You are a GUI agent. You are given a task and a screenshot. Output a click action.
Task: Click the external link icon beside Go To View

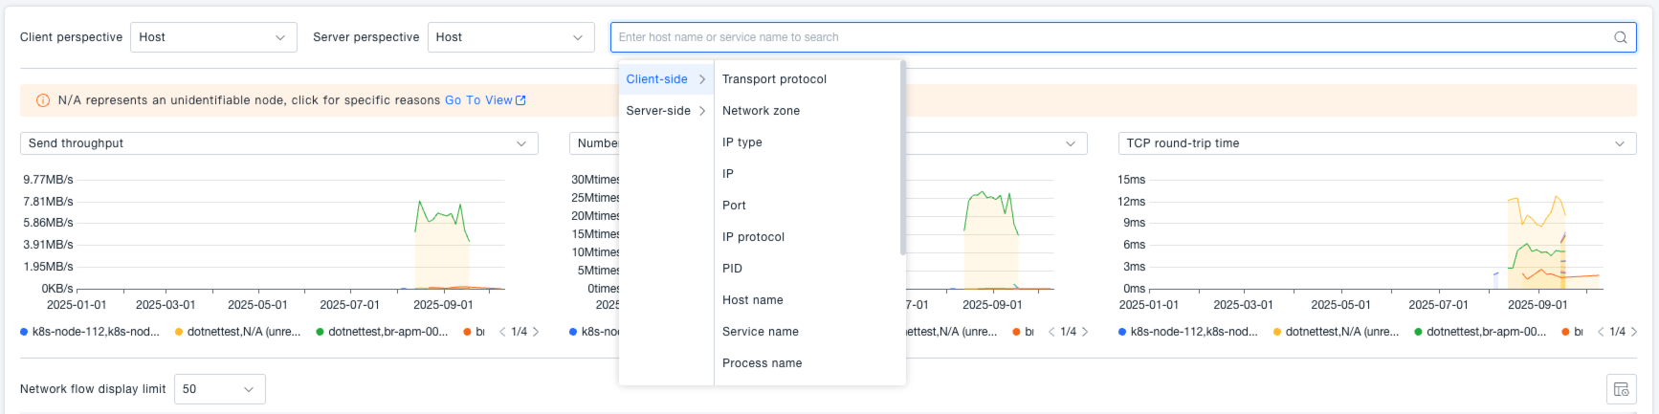[x=520, y=100]
